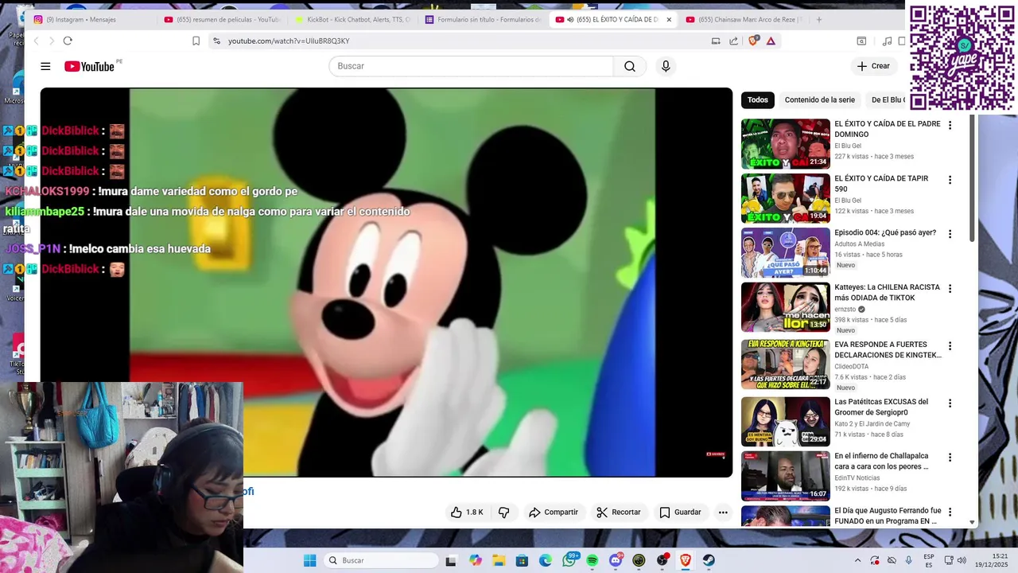Open the YouTube hamburger guide menu
The image size is (1018, 573).
click(45, 67)
